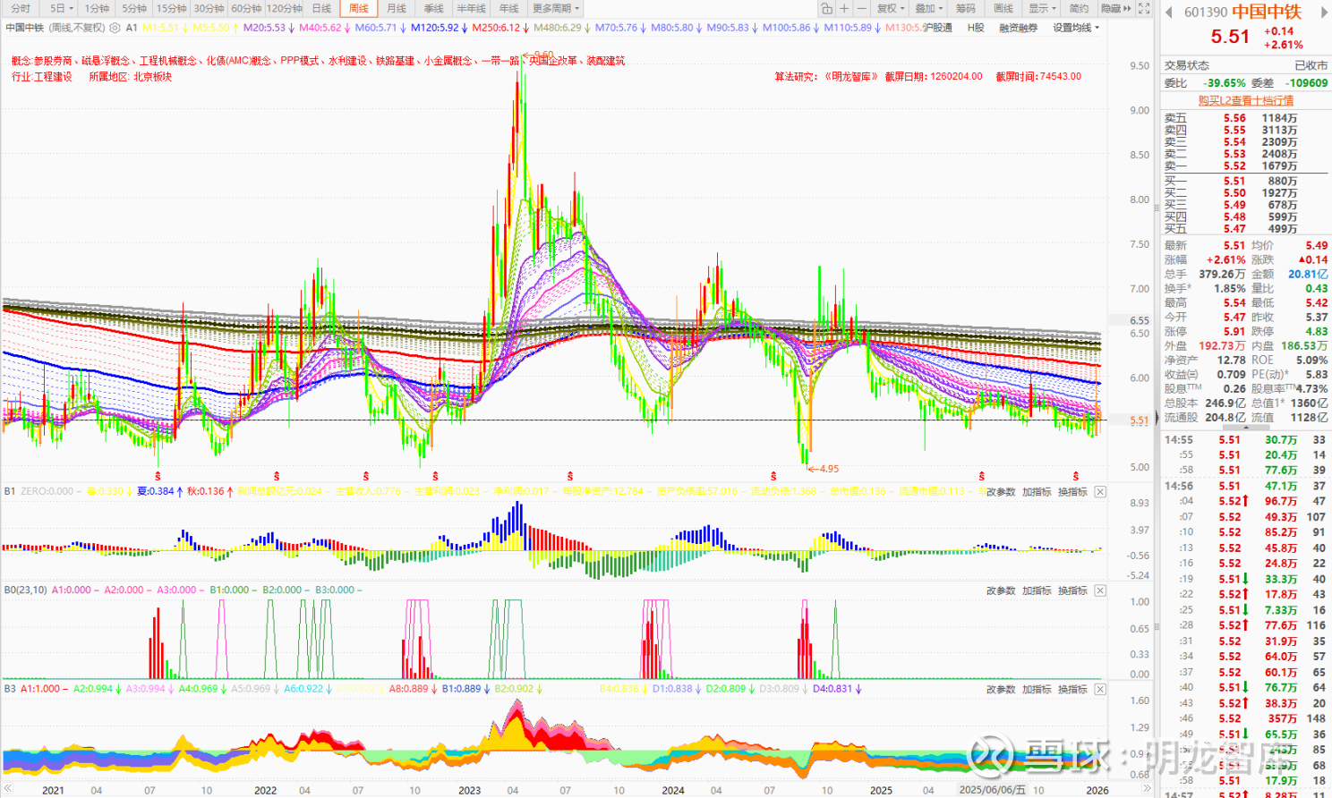Viewport: 1332px width, 798px height.
Task: Switch to the 分时 tab
Action: tap(21, 8)
